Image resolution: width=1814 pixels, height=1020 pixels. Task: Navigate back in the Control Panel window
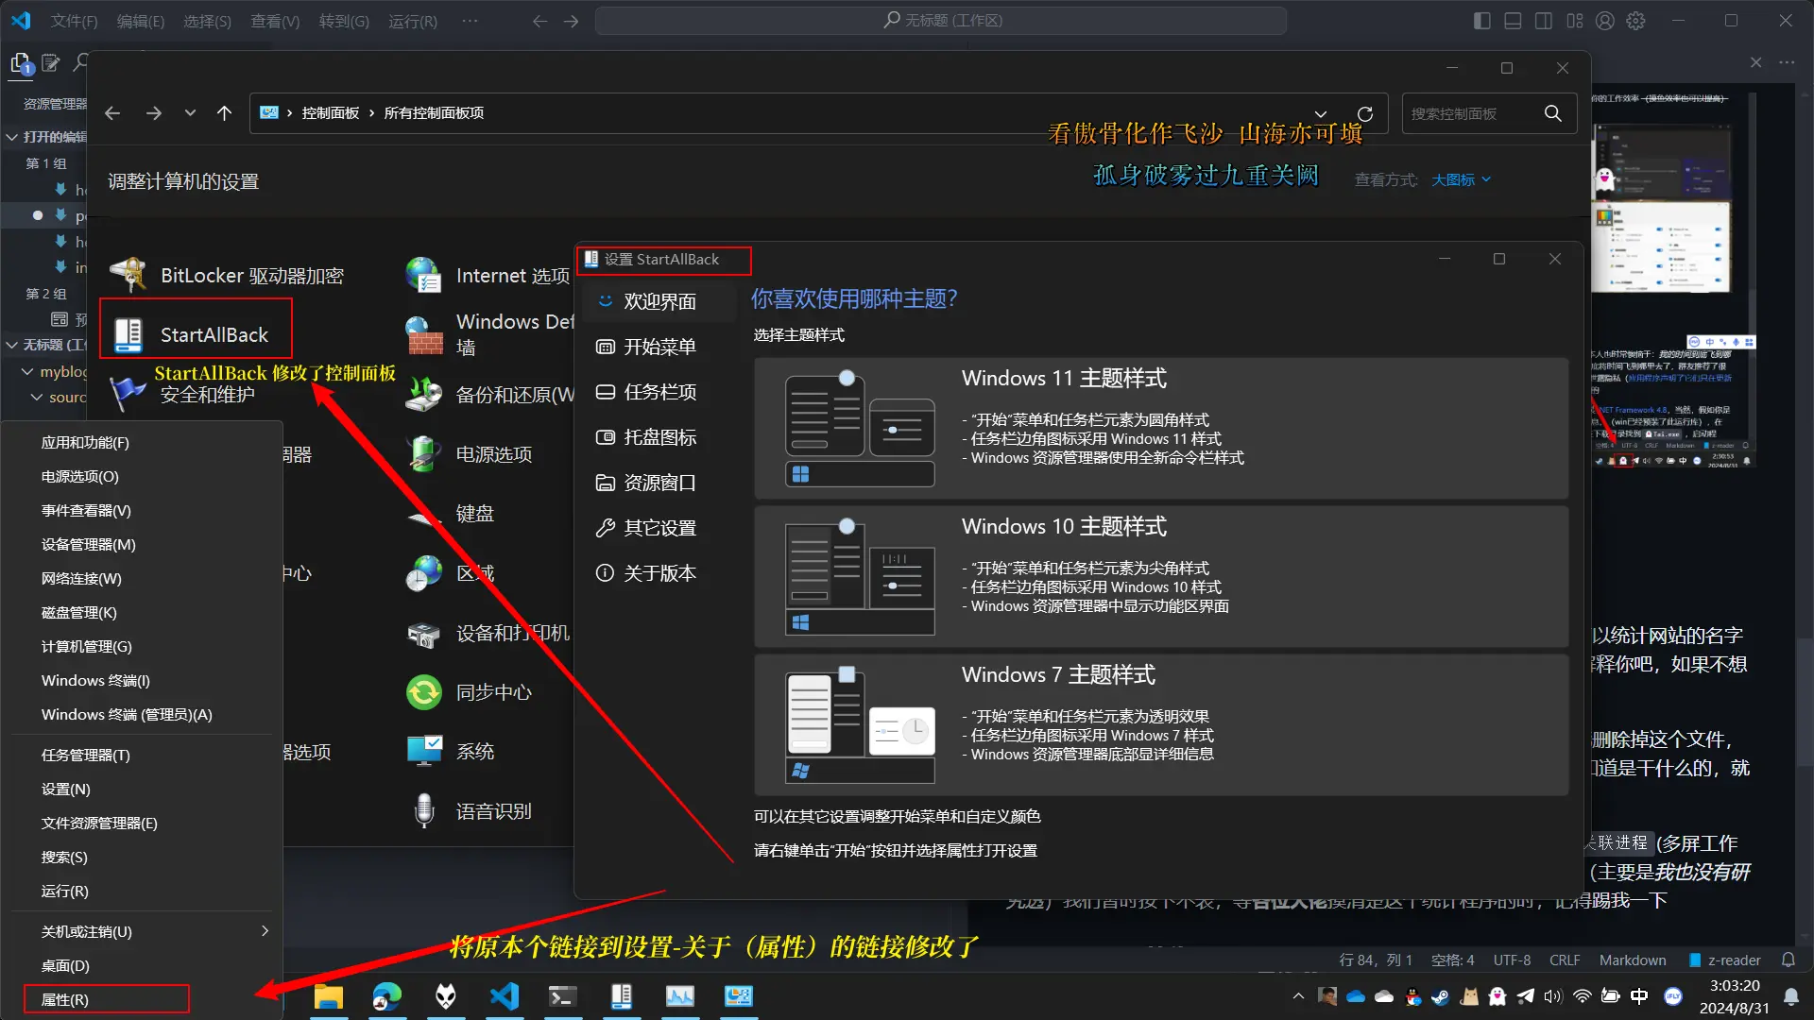click(x=112, y=113)
